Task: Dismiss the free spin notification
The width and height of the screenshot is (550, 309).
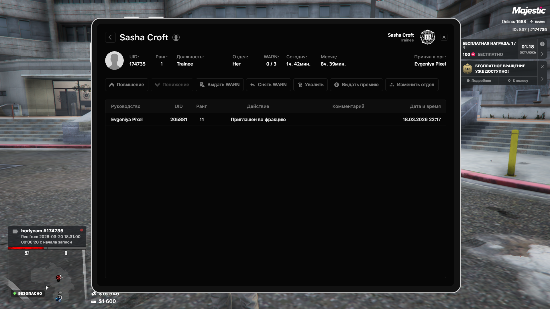Action: (x=542, y=67)
